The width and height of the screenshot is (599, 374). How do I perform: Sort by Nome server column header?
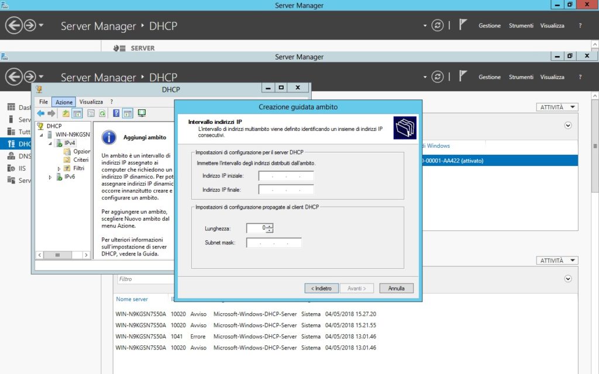click(132, 299)
